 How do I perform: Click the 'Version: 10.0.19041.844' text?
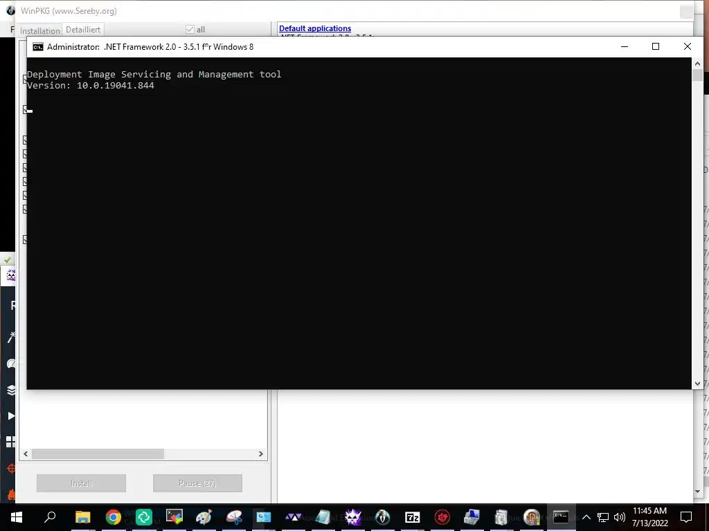[x=91, y=85]
